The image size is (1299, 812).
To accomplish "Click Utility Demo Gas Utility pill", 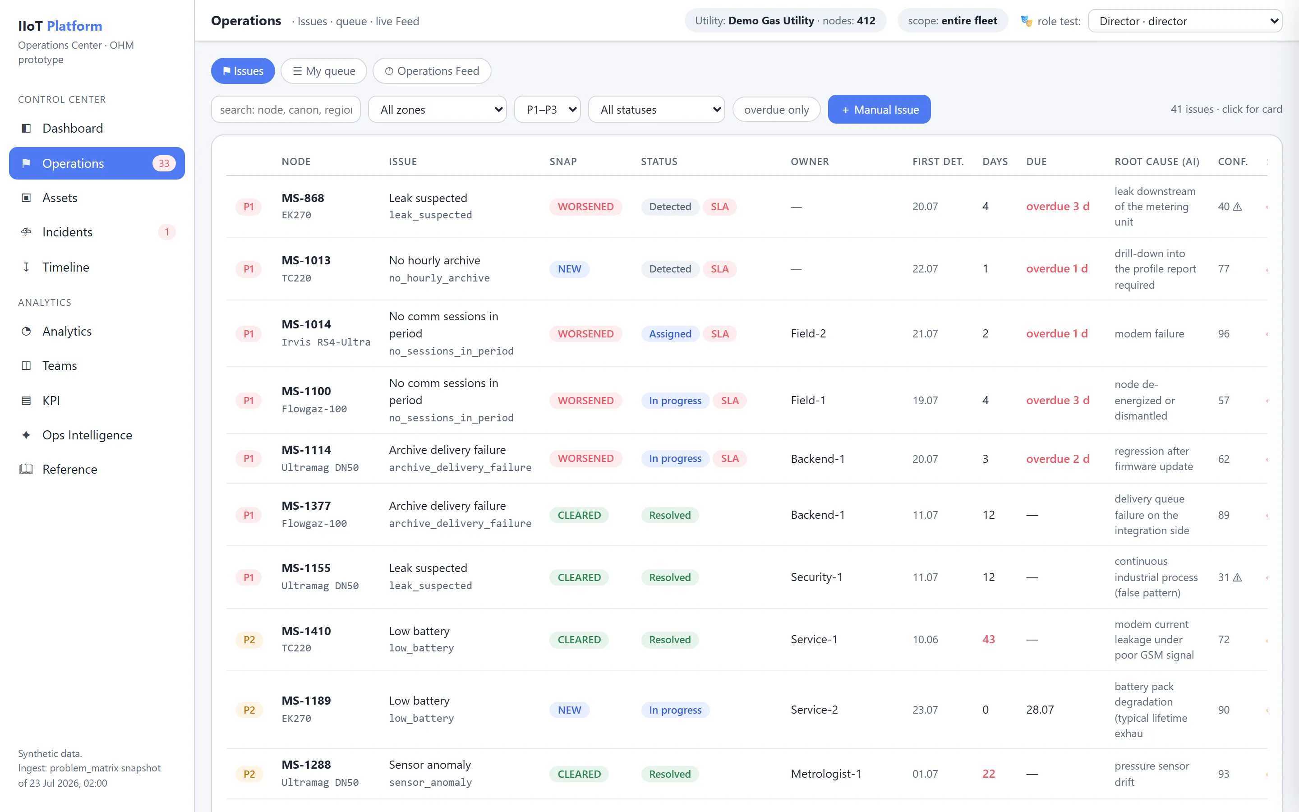I will (785, 21).
